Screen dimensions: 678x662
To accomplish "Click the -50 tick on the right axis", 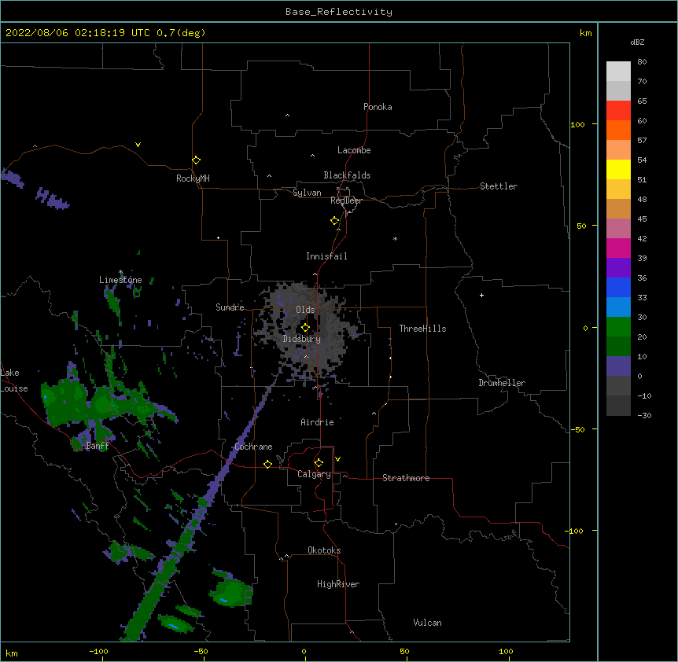I will [x=577, y=429].
